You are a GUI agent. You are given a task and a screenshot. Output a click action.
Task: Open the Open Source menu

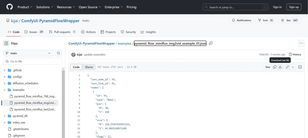pyautogui.click(x=90, y=7)
